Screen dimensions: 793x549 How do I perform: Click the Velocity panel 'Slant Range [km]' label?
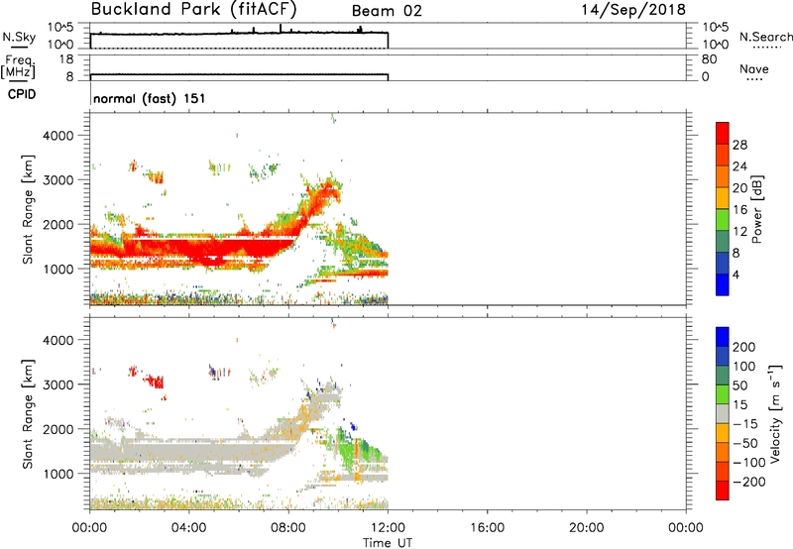coord(28,414)
